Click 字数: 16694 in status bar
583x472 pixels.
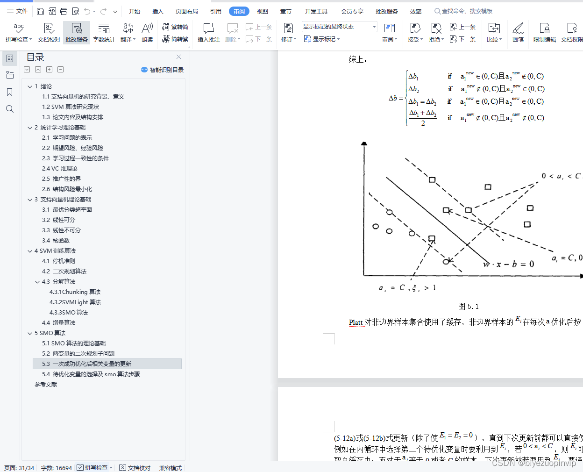57,468
